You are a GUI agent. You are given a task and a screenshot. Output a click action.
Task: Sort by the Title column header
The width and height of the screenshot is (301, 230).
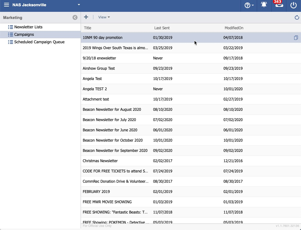[88, 28]
